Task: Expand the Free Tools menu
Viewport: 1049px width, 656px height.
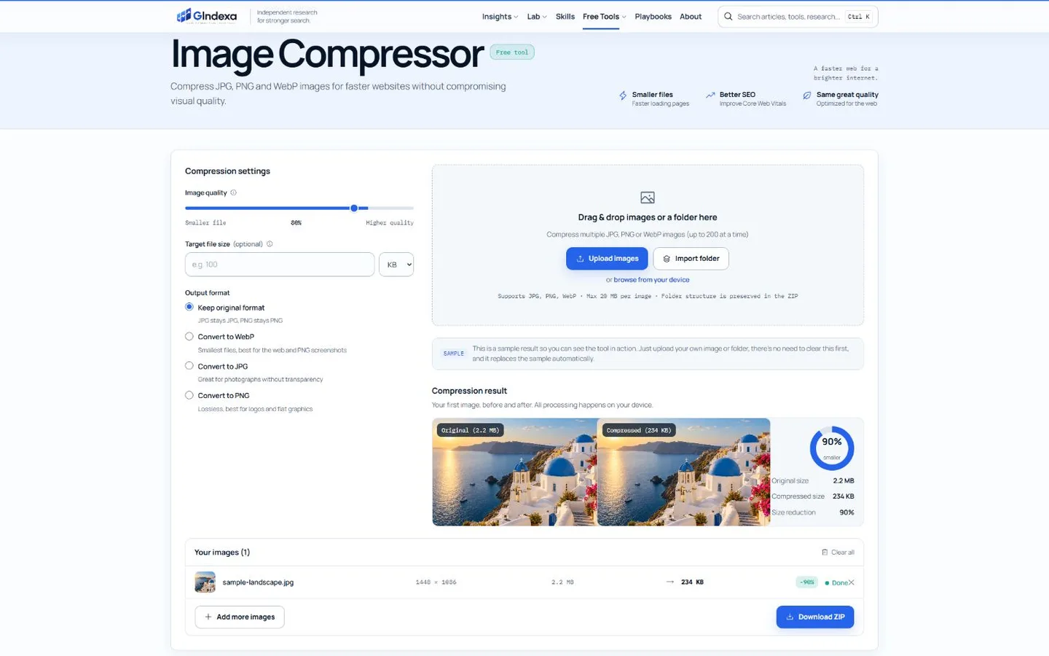Action: tap(604, 17)
